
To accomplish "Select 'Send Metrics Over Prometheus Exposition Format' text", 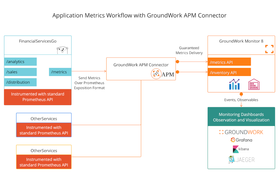I will coord(89,83).
